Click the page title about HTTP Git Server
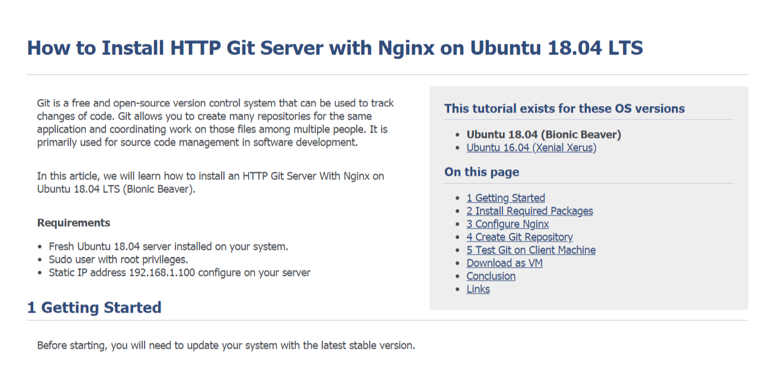Image resolution: width=775 pixels, height=373 pixels. [335, 48]
